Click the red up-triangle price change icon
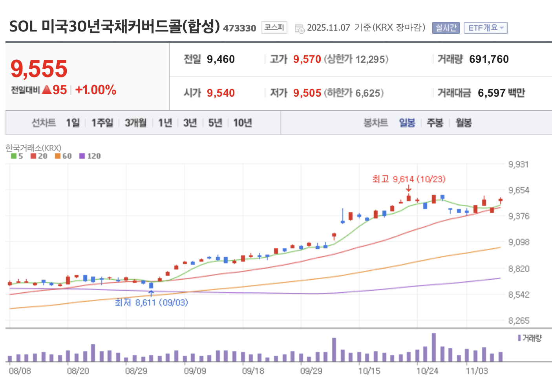This screenshot has height=385, width=552. tap(47, 90)
